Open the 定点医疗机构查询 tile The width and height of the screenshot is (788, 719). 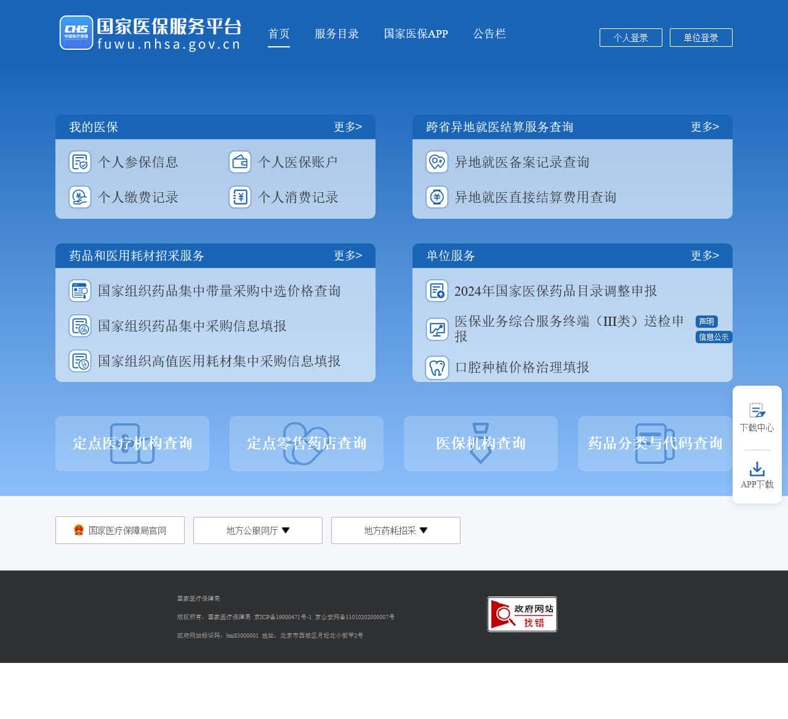point(132,444)
